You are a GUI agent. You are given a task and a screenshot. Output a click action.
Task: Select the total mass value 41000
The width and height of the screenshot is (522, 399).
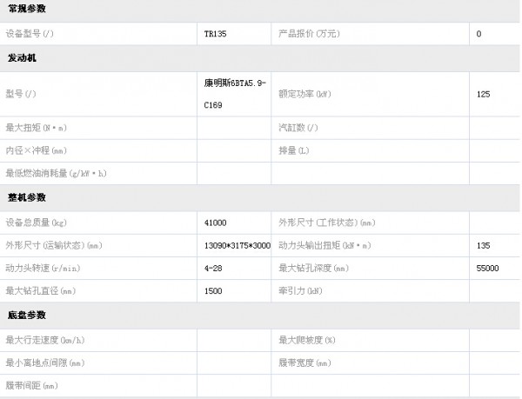[x=216, y=222]
